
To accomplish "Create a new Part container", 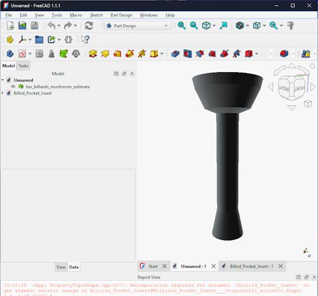I will tap(10, 39).
